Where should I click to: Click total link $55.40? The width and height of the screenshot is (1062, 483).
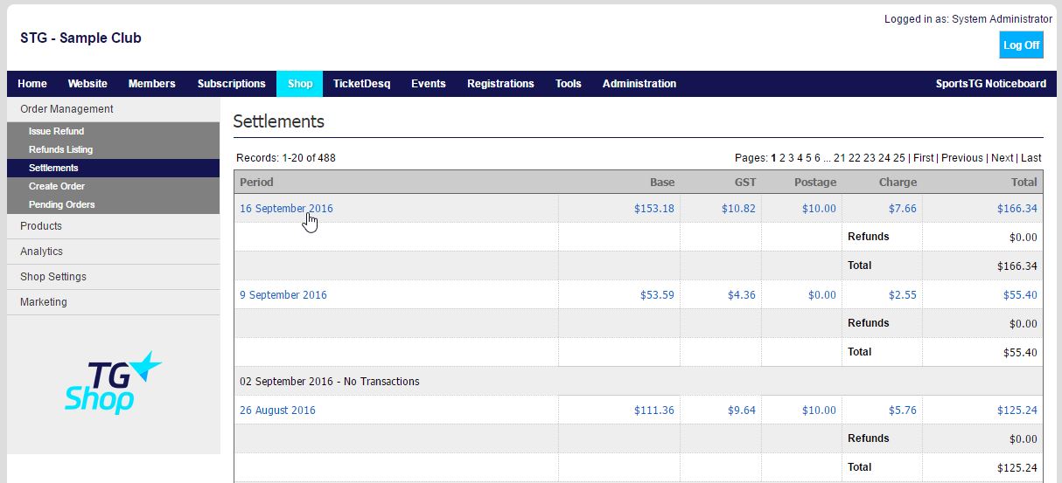pos(1020,295)
